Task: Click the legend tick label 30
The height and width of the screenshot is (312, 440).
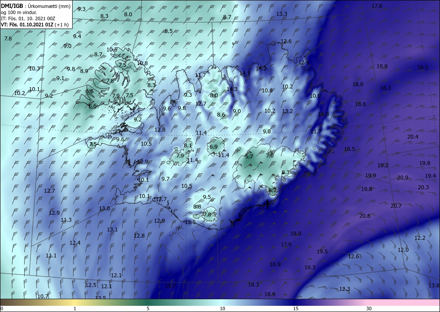Action: [x=369, y=309]
